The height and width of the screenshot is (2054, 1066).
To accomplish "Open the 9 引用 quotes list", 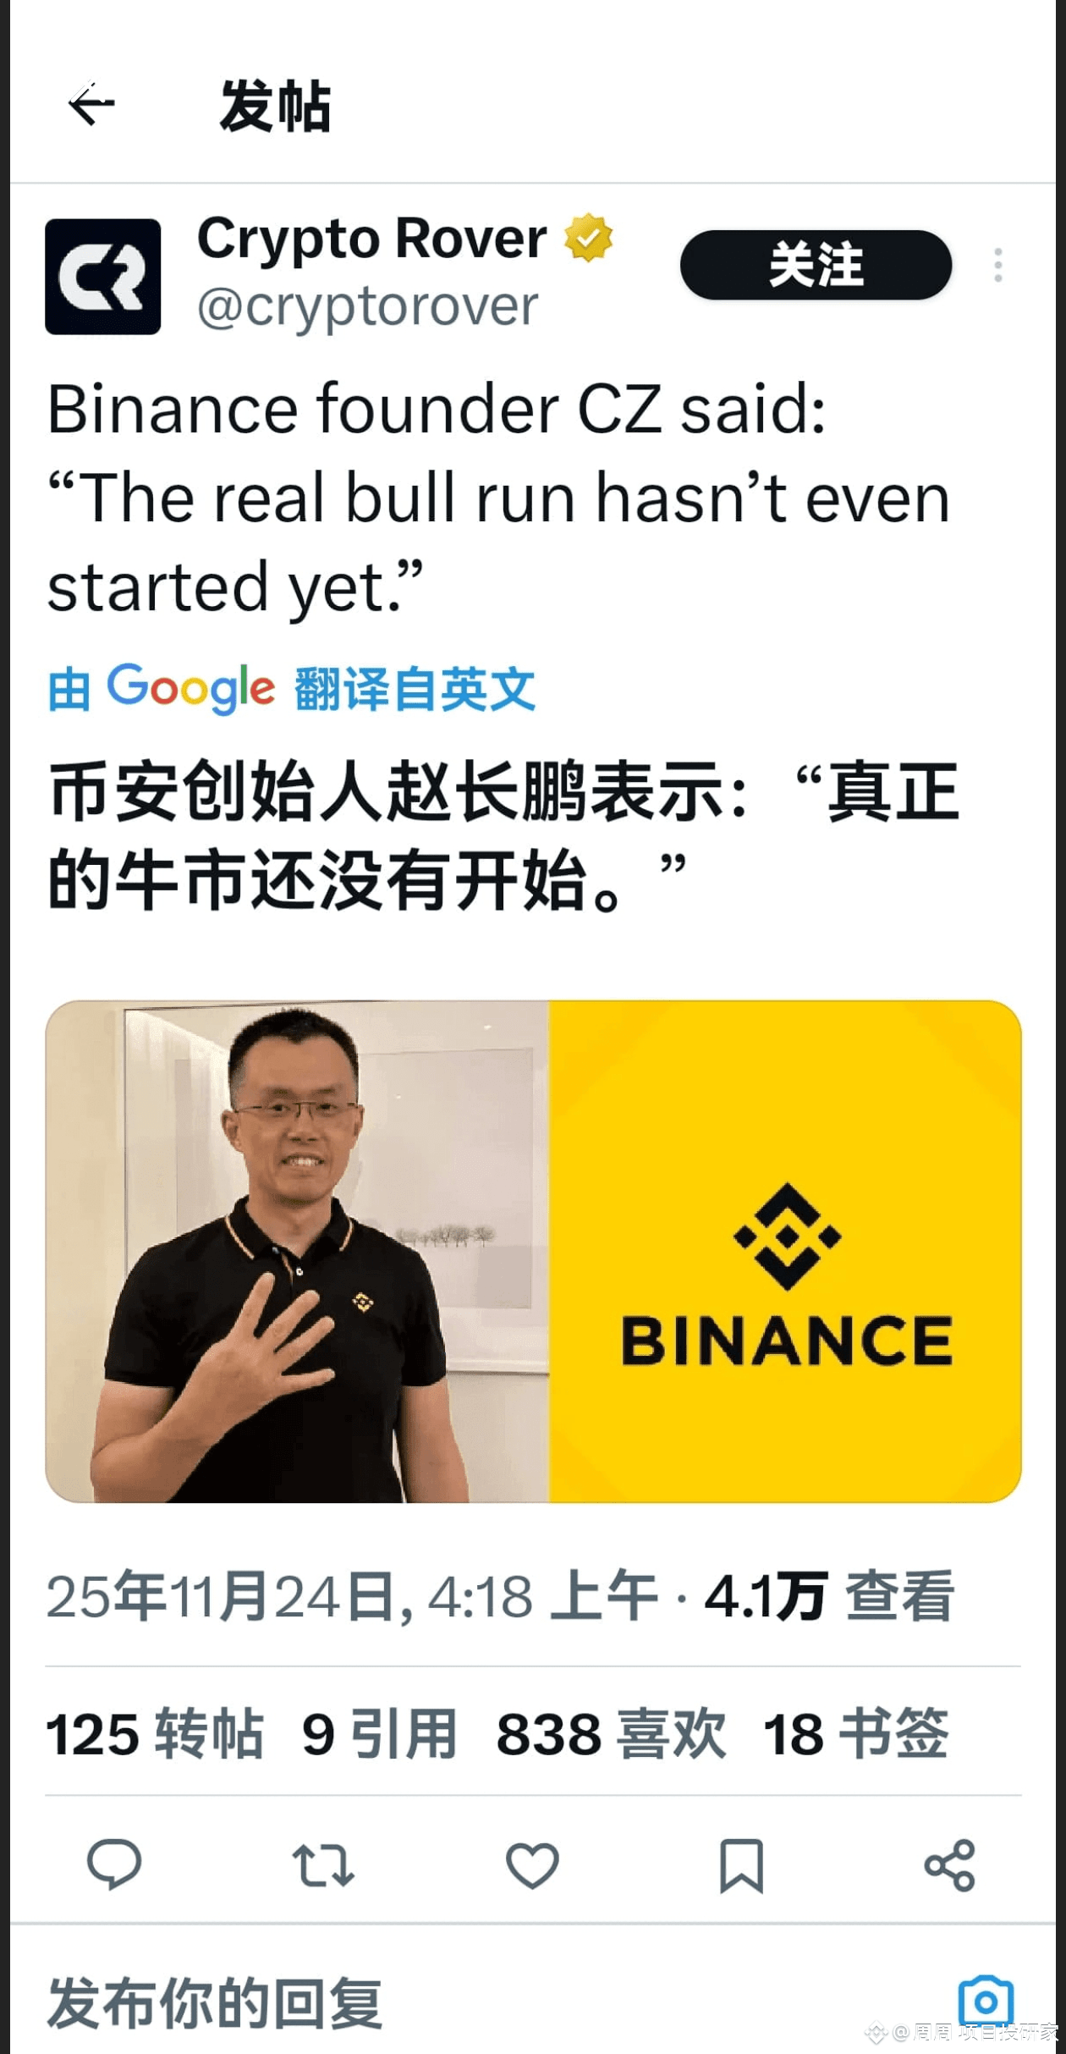I will [x=380, y=1733].
